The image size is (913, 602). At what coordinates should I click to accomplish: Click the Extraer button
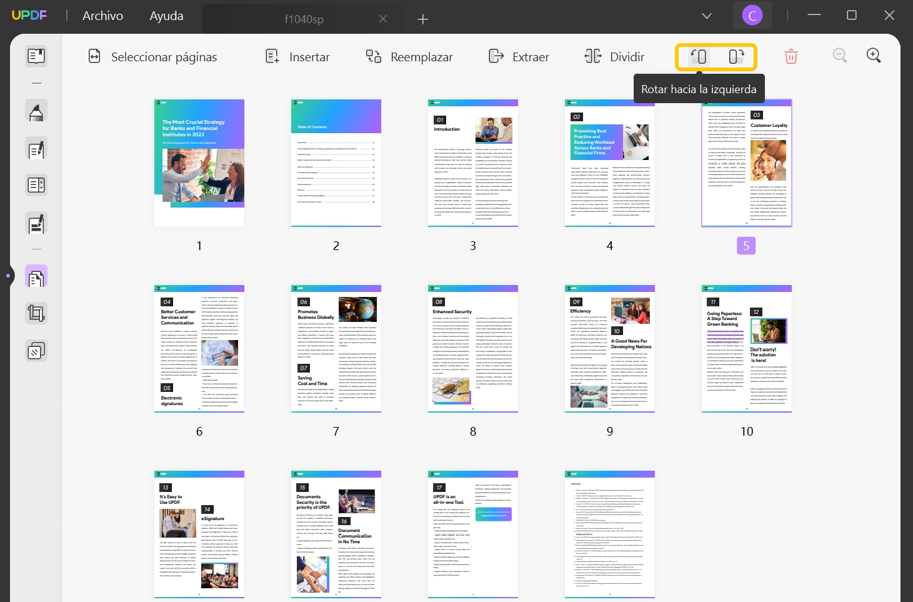(519, 57)
